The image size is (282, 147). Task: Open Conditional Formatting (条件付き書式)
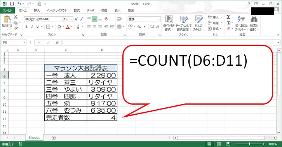point(169,23)
